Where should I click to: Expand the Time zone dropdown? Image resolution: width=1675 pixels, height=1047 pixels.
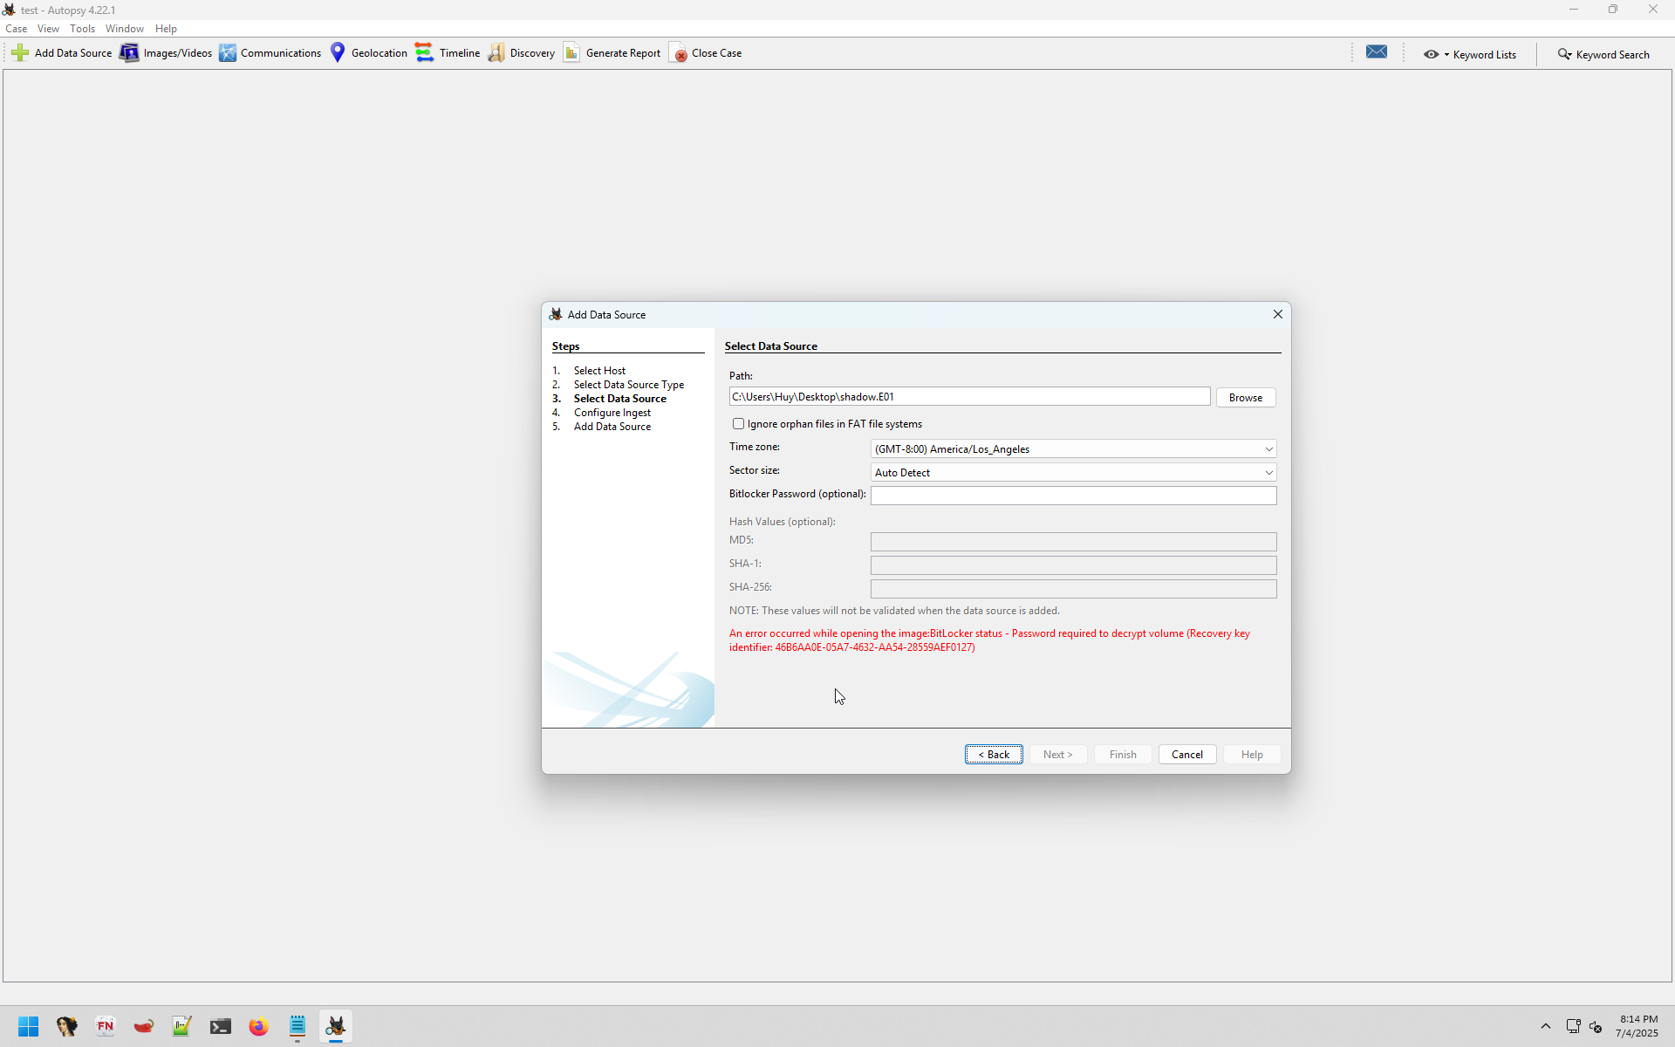[1268, 449]
